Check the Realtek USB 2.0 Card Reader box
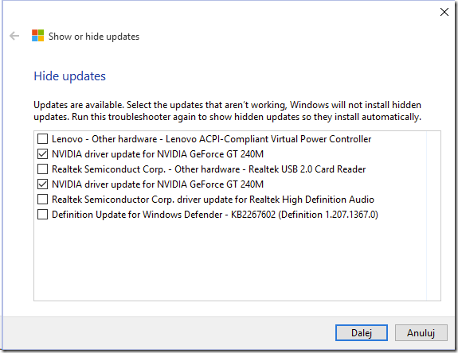 (43, 169)
